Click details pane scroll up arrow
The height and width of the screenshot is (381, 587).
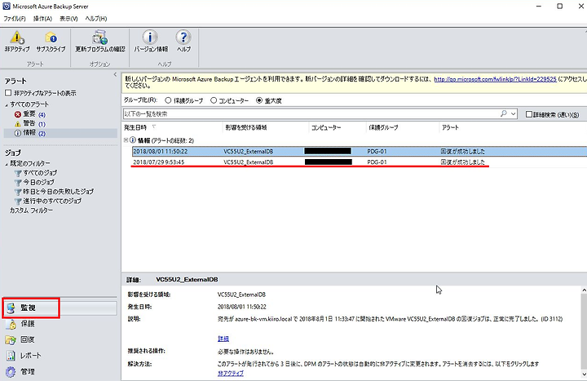coord(584,290)
